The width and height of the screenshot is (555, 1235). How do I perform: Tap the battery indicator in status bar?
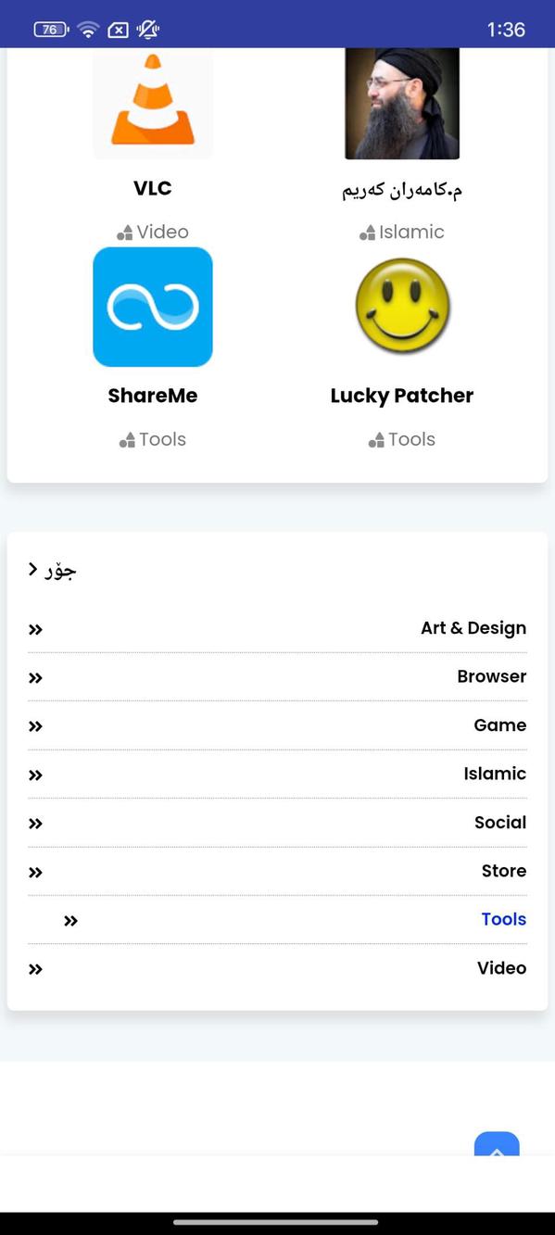(x=51, y=29)
